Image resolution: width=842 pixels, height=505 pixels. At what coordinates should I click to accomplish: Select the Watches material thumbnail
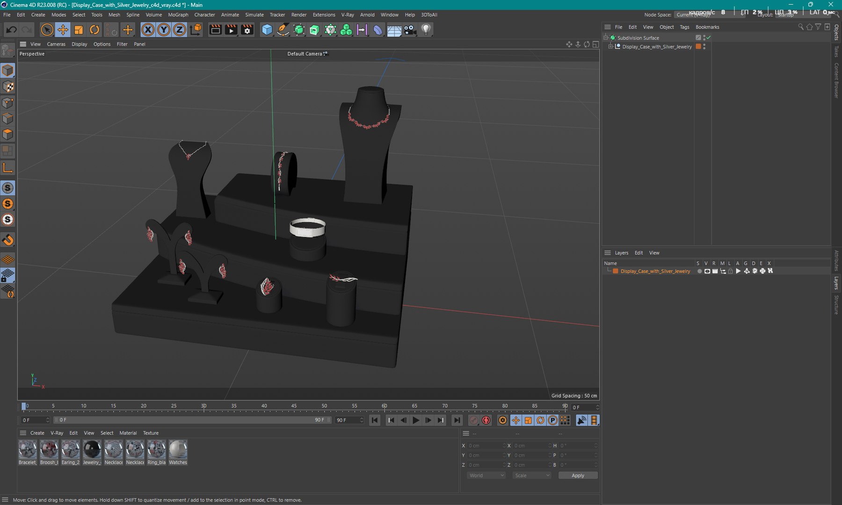point(178,450)
